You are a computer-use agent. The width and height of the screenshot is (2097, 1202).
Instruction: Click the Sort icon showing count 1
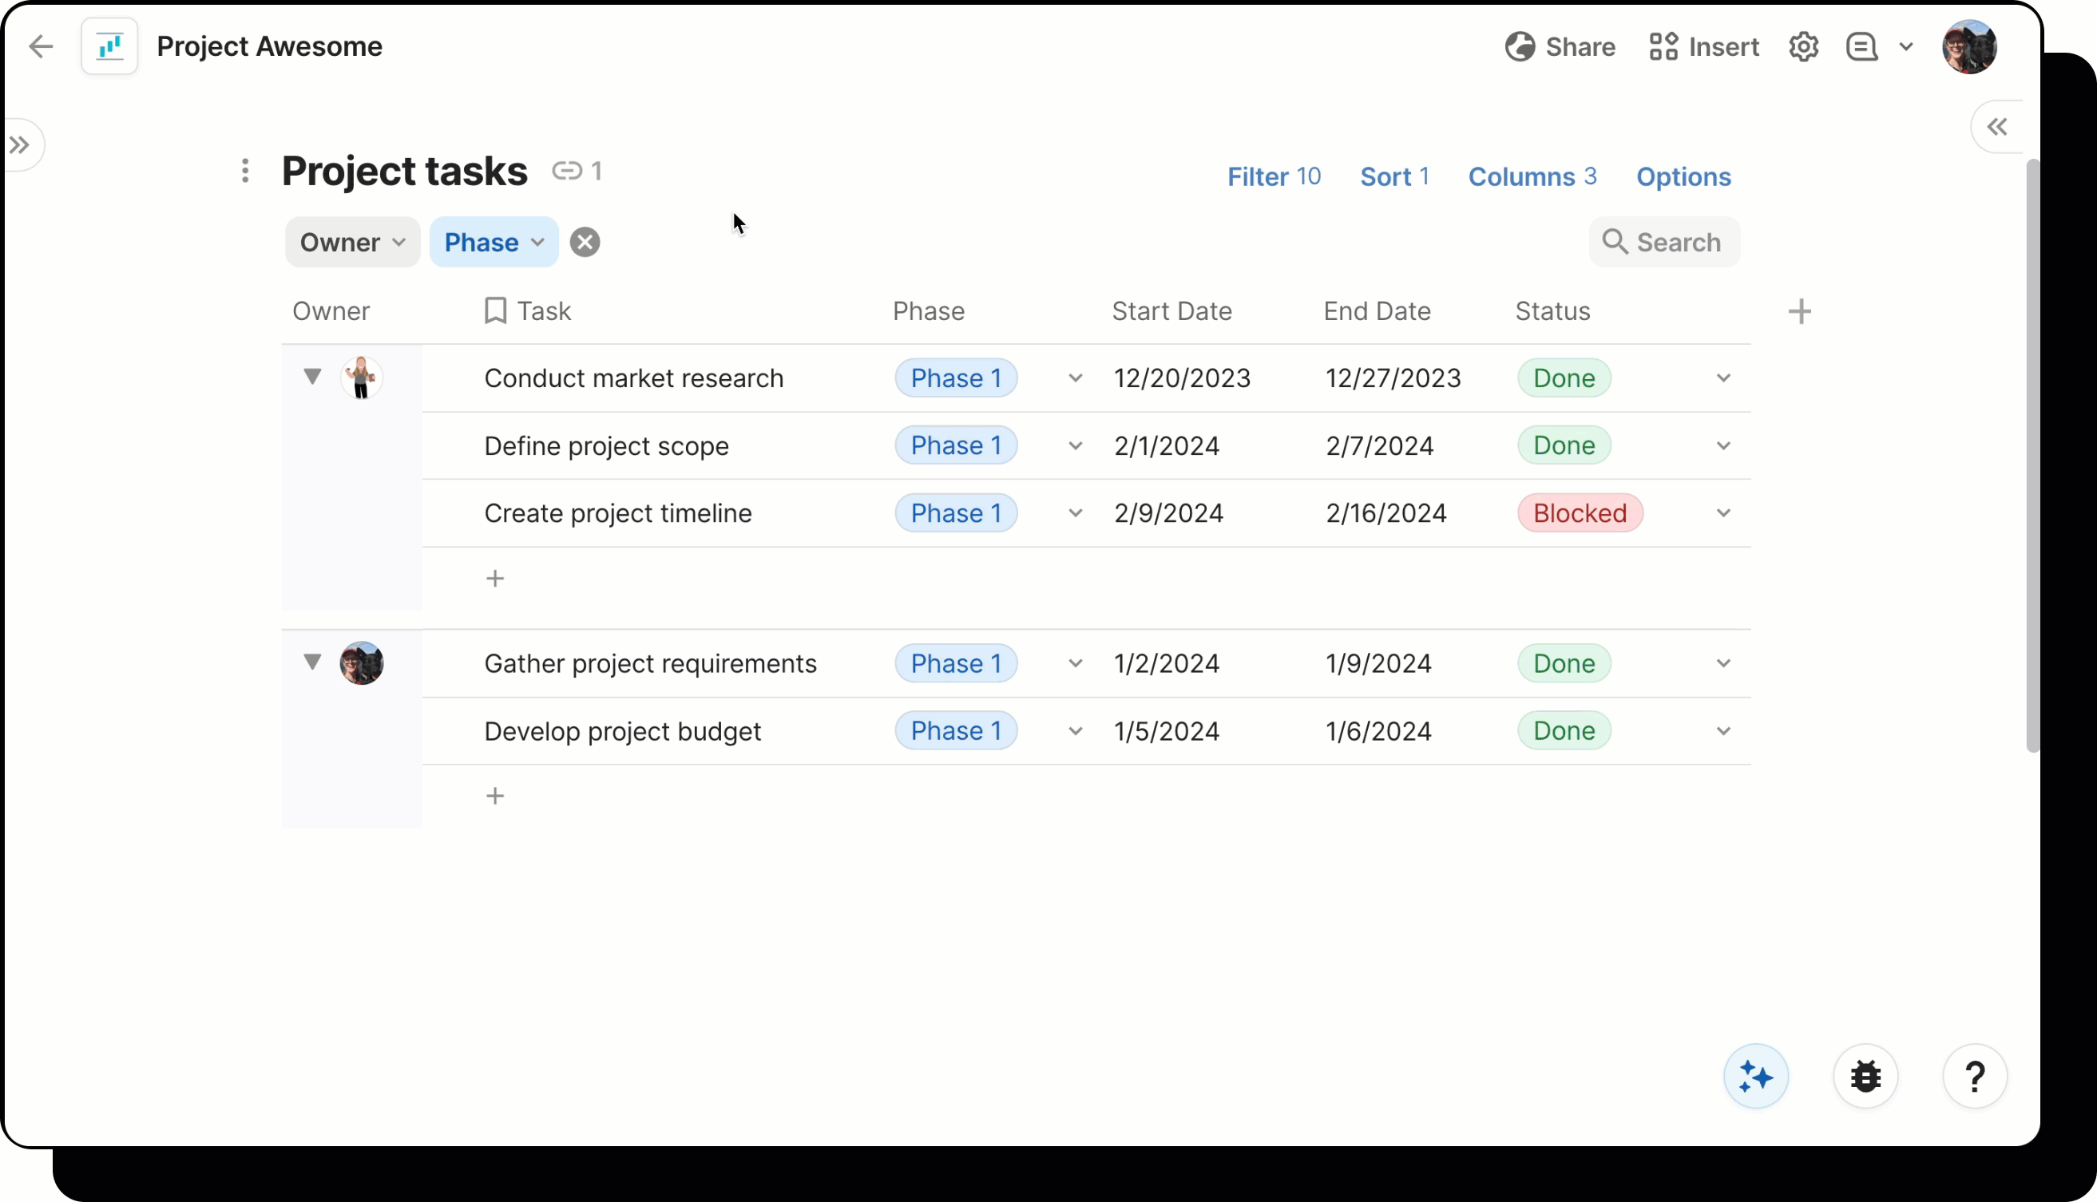point(1393,176)
